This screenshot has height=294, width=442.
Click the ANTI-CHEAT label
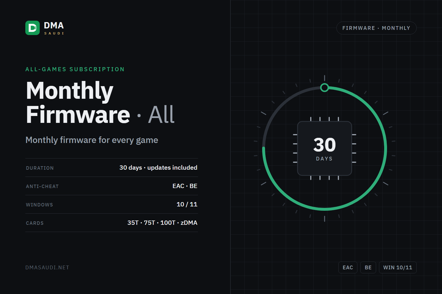42,186
